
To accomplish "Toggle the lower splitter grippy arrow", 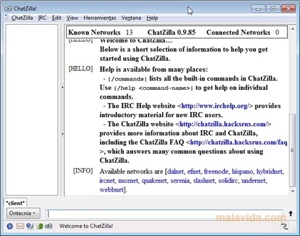I will pyautogui.click(x=63, y=134).
